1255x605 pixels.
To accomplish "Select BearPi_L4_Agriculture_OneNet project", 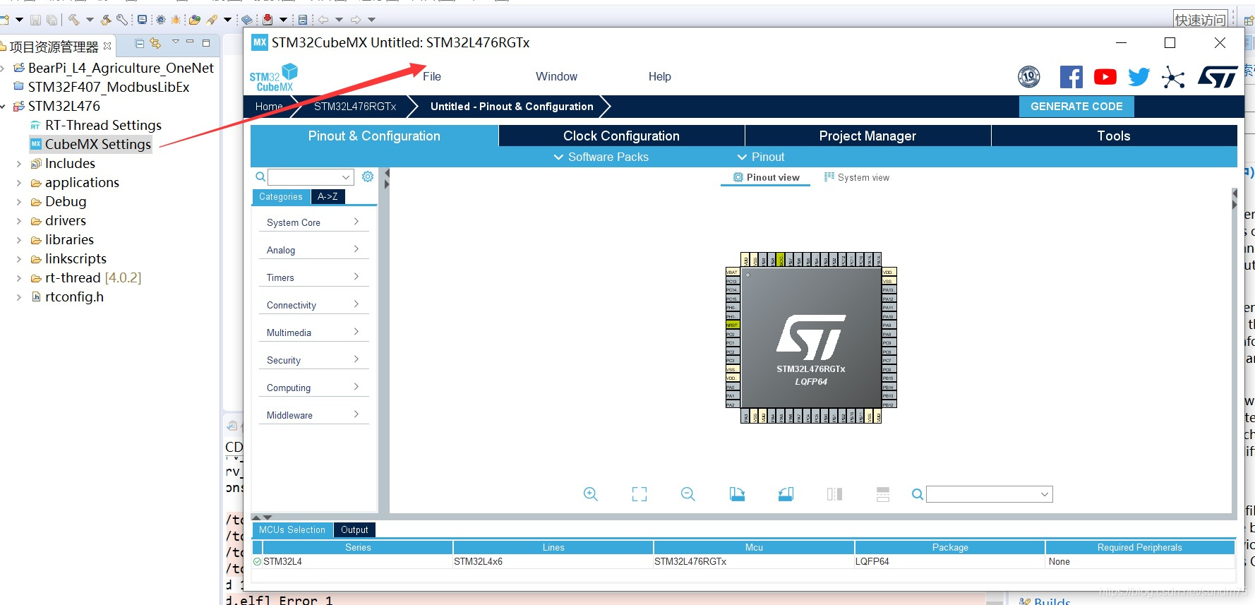I will [x=121, y=68].
